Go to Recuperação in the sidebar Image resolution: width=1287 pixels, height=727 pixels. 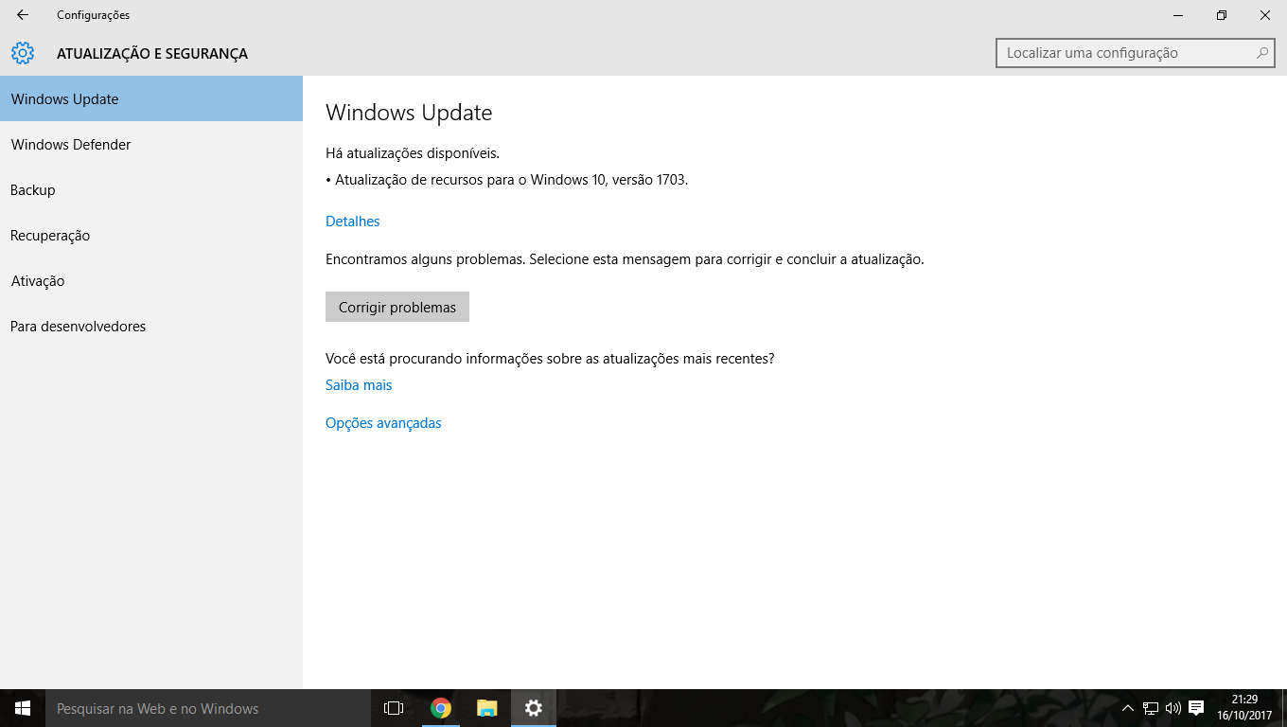tap(151, 235)
